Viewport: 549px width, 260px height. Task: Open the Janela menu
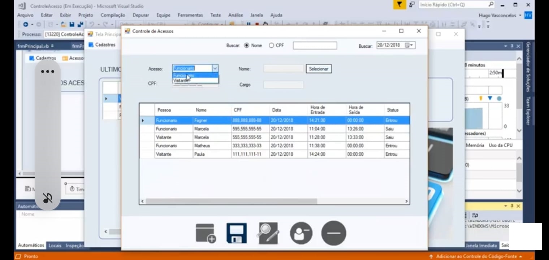coord(256,15)
